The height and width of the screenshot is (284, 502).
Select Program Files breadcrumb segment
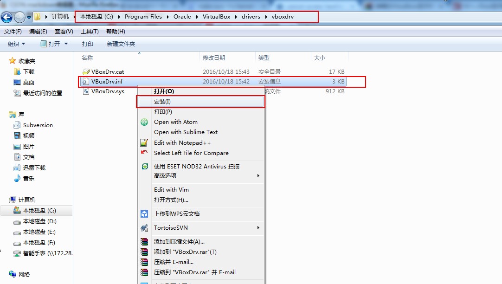click(x=143, y=17)
